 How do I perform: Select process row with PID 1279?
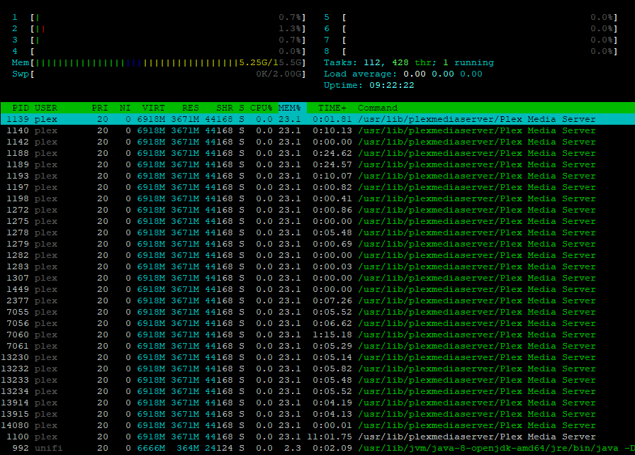pos(317,244)
